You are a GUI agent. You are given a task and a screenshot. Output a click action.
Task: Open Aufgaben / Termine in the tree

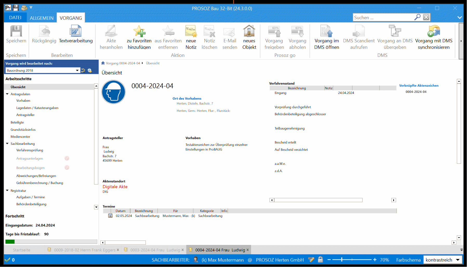point(30,197)
